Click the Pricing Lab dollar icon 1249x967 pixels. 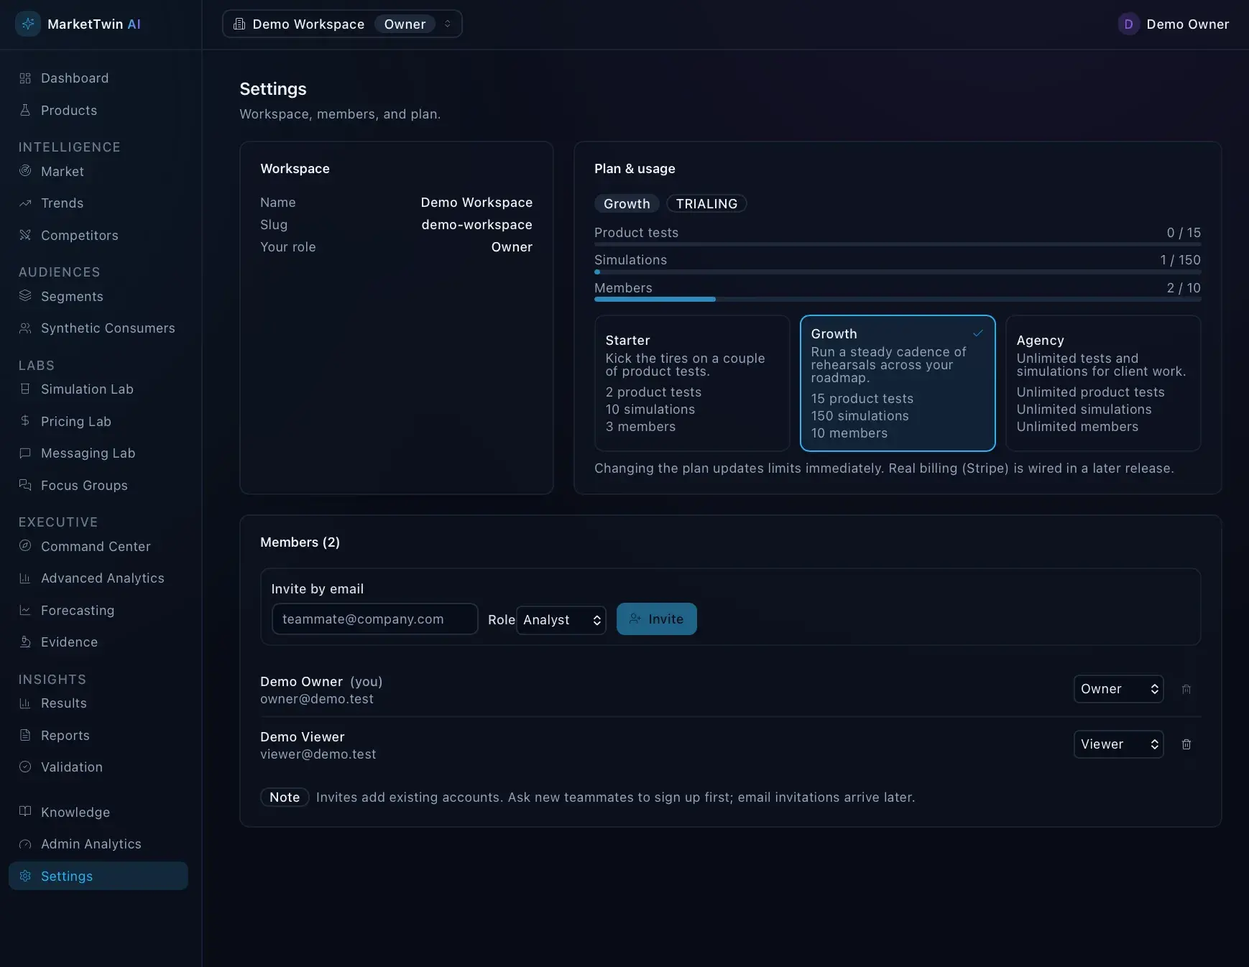pos(25,421)
